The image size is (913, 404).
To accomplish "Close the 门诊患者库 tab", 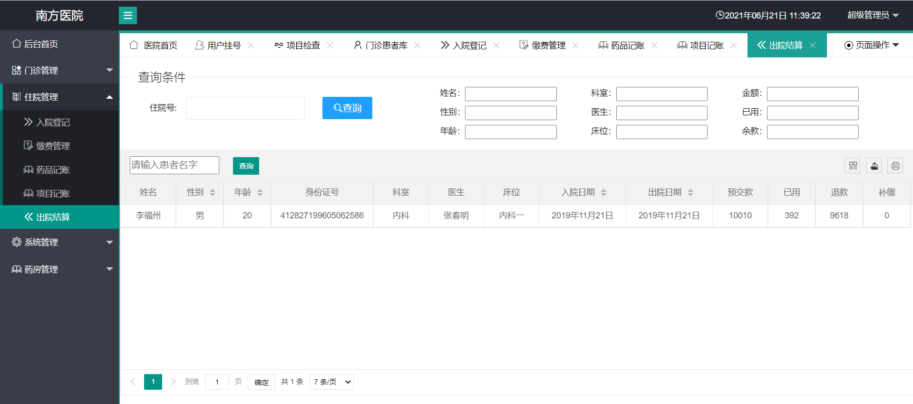I will click(x=418, y=45).
